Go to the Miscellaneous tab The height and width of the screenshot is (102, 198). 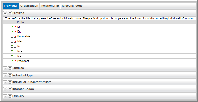[72, 6]
